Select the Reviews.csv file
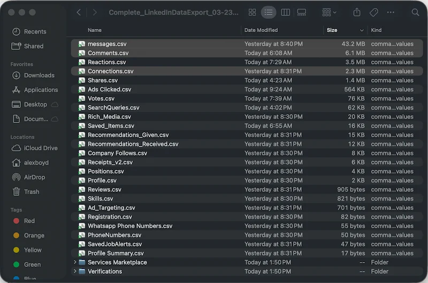The image size is (428, 283). (x=247, y=189)
